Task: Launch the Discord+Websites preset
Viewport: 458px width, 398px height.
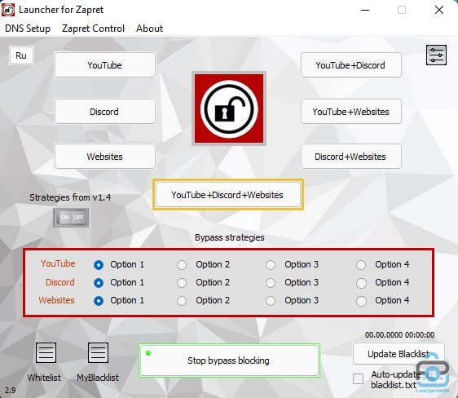Action: pyautogui.click(x=350, y=156)
